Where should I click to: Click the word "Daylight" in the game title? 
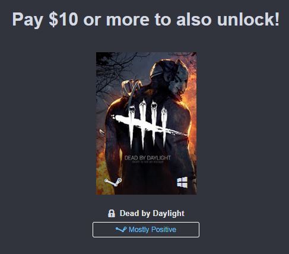click(169, 214)
